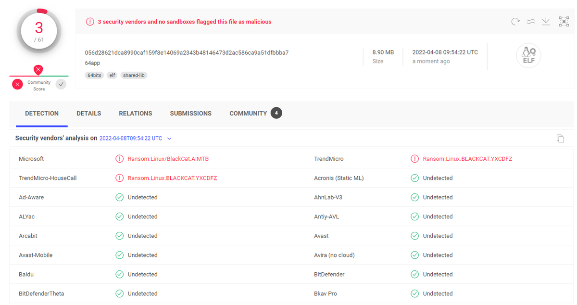Click AhnLab-V3 green check icon
Image resolution: width=577 pixels, height=305 pixels.
point(414,197)
